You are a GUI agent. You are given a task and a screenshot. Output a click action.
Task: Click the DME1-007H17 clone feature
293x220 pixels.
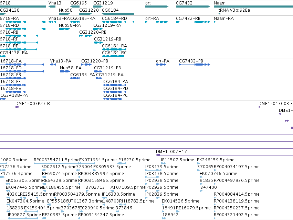tap(224, 155)
